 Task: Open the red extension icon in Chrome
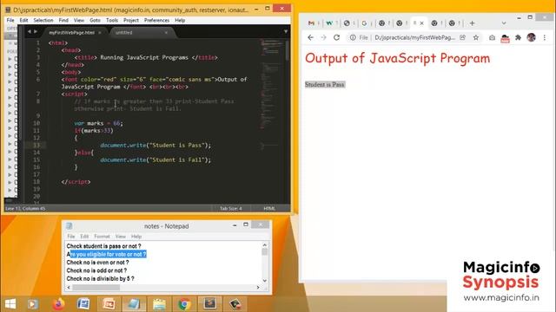pyautogui.click(x=505, y=38)
